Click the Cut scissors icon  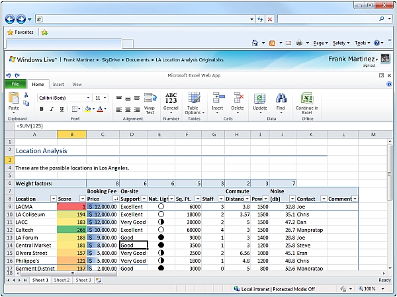coord(26,95)
